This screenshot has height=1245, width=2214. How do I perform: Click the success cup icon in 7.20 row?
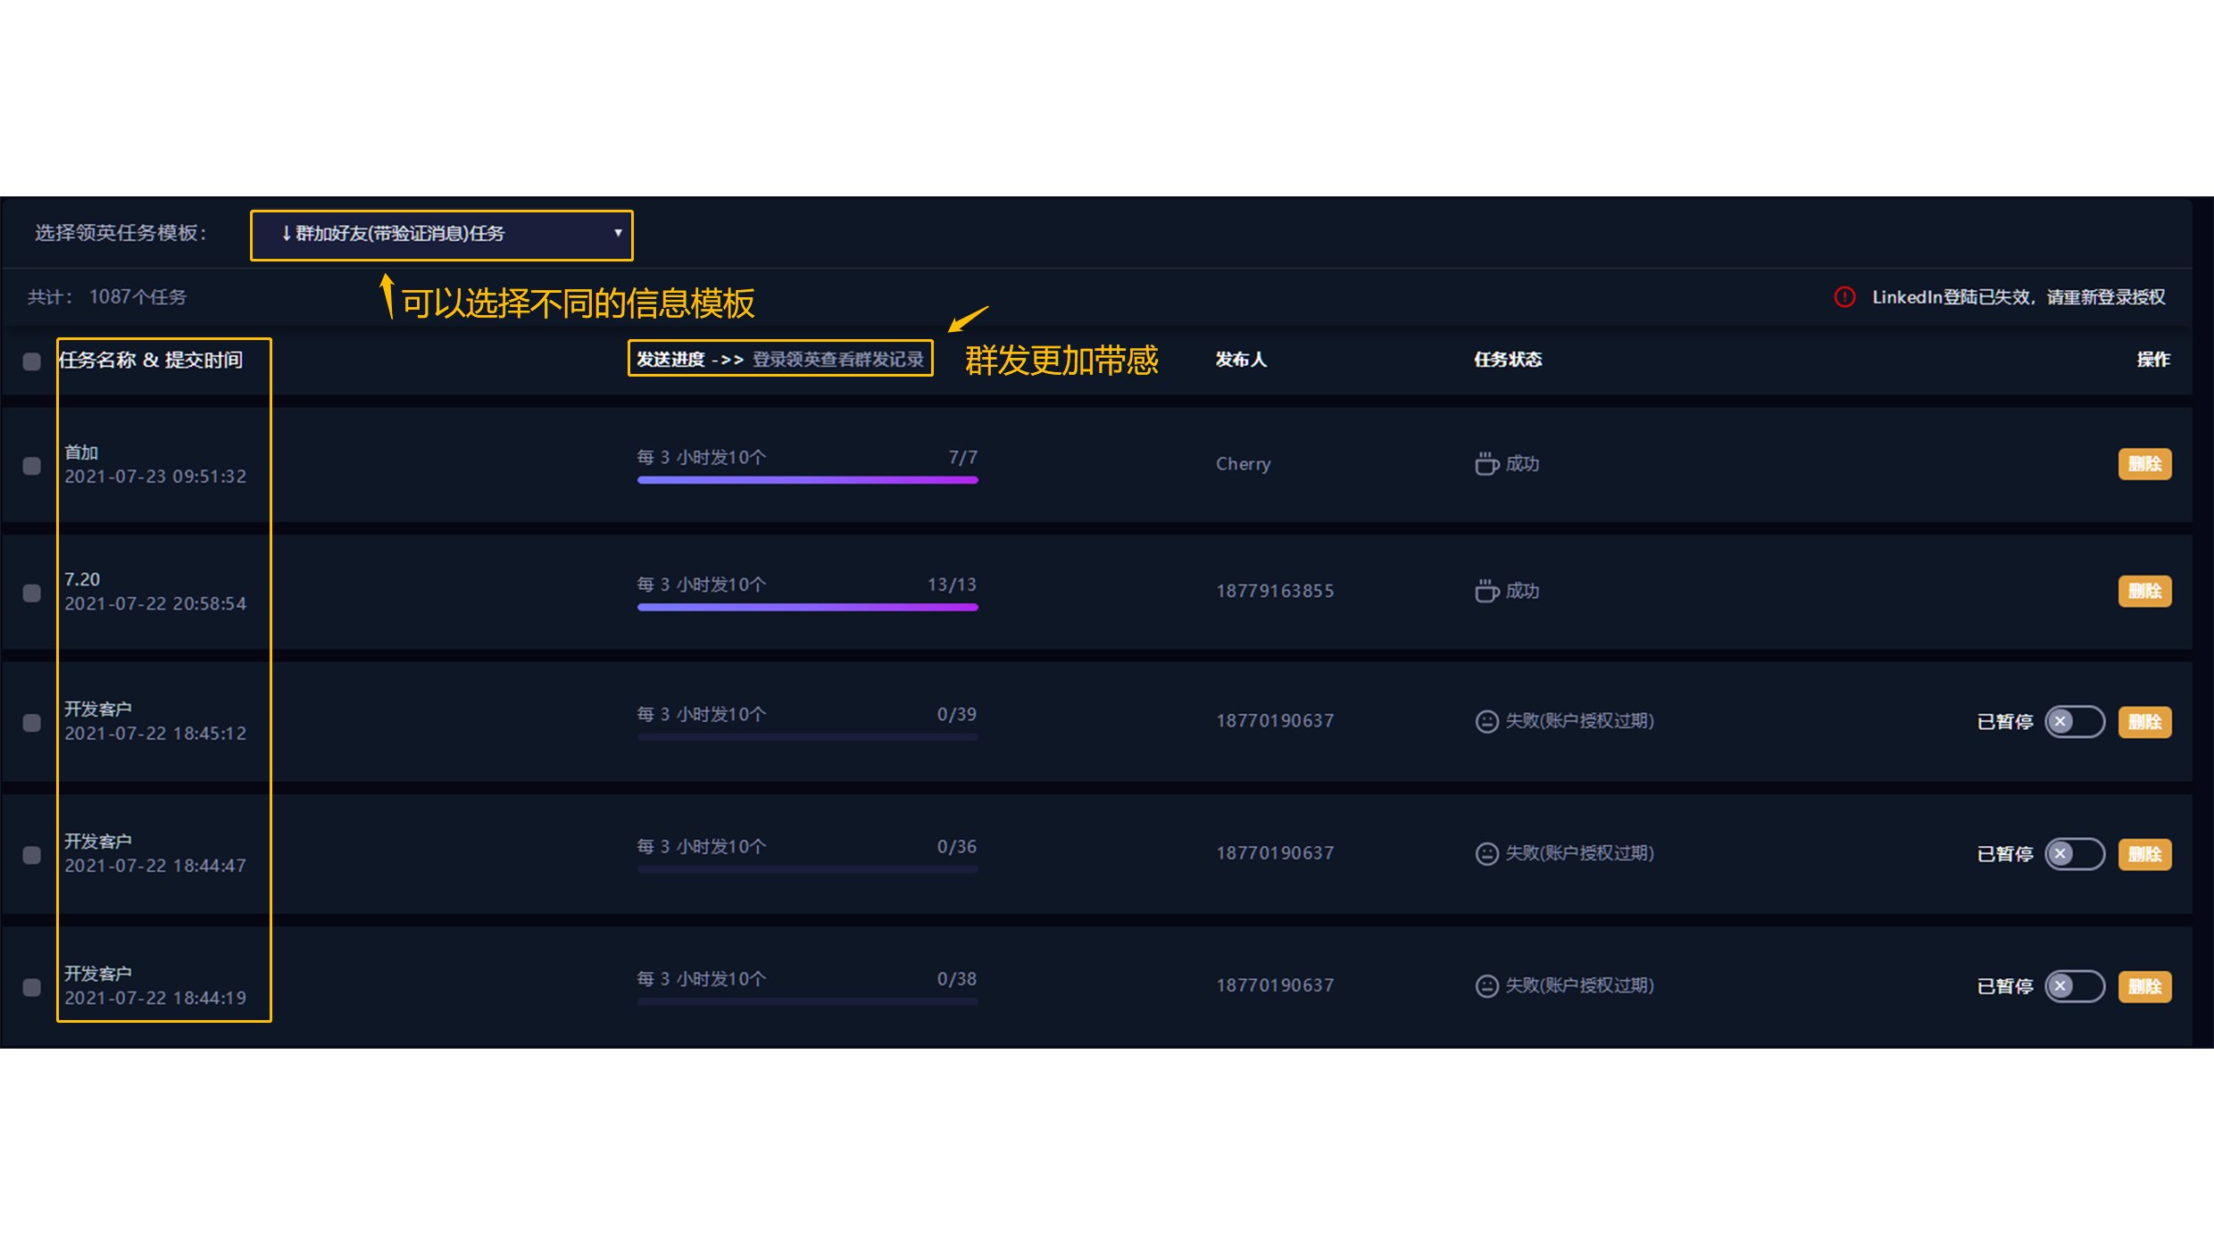pos(1486,592)
